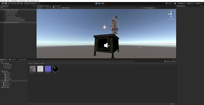
Task: Click the Hierarchy create plus button
Action: tap(1, 8)
